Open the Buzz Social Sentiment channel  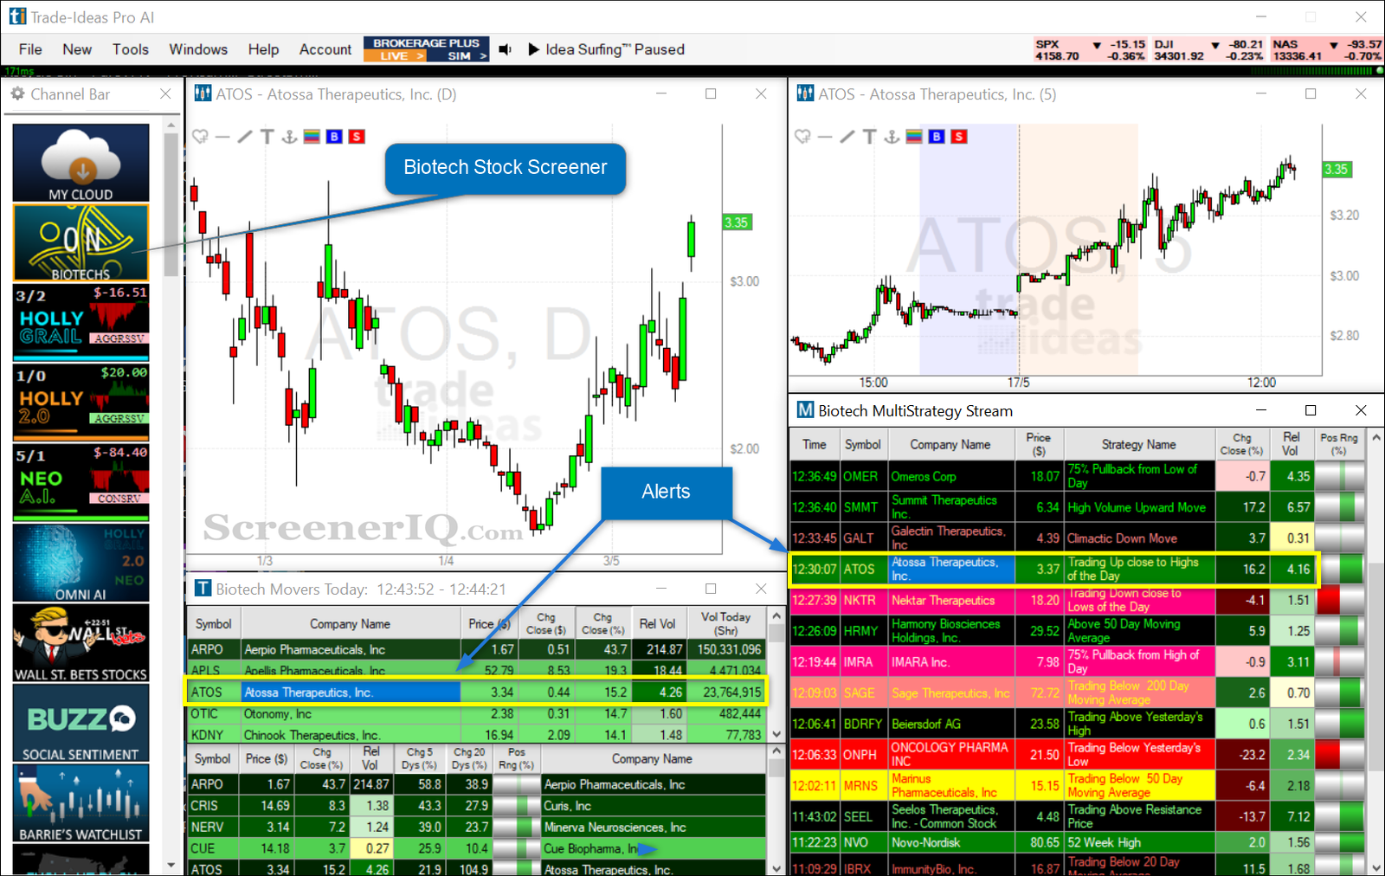click(81, 723)
